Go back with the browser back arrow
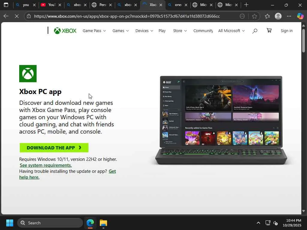The image size is (307, 230). (6, 16)
